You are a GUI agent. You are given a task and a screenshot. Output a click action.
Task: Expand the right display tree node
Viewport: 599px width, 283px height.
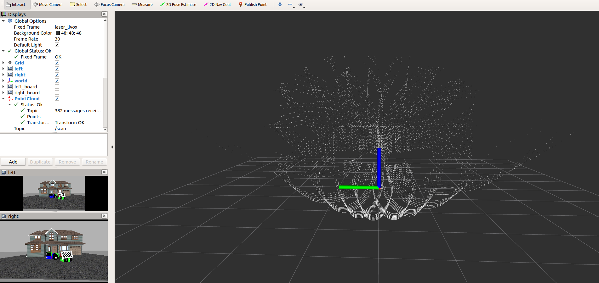pyautogui.click(x=3, y=75)
